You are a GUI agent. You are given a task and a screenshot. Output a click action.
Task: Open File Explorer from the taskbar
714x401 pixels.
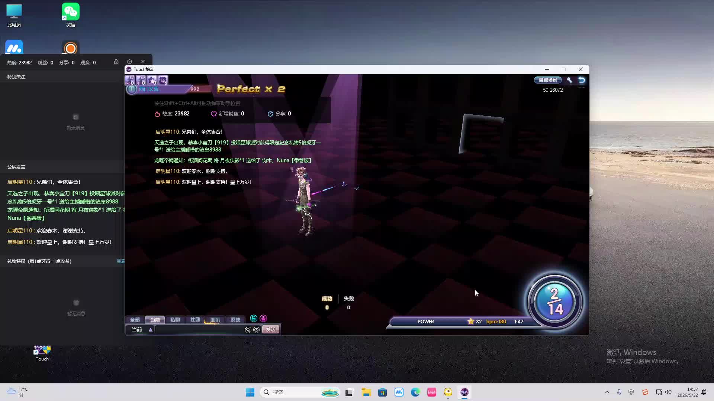coord(366,392)
